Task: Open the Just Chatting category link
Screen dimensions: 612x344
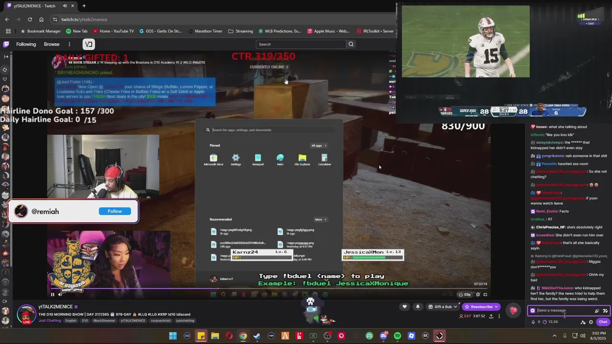Action: [x=50, y=321]
